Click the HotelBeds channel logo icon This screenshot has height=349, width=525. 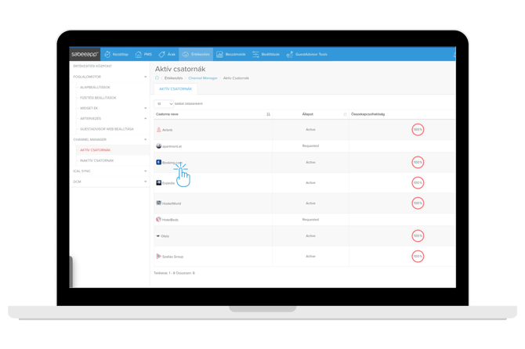pos(158,220)
